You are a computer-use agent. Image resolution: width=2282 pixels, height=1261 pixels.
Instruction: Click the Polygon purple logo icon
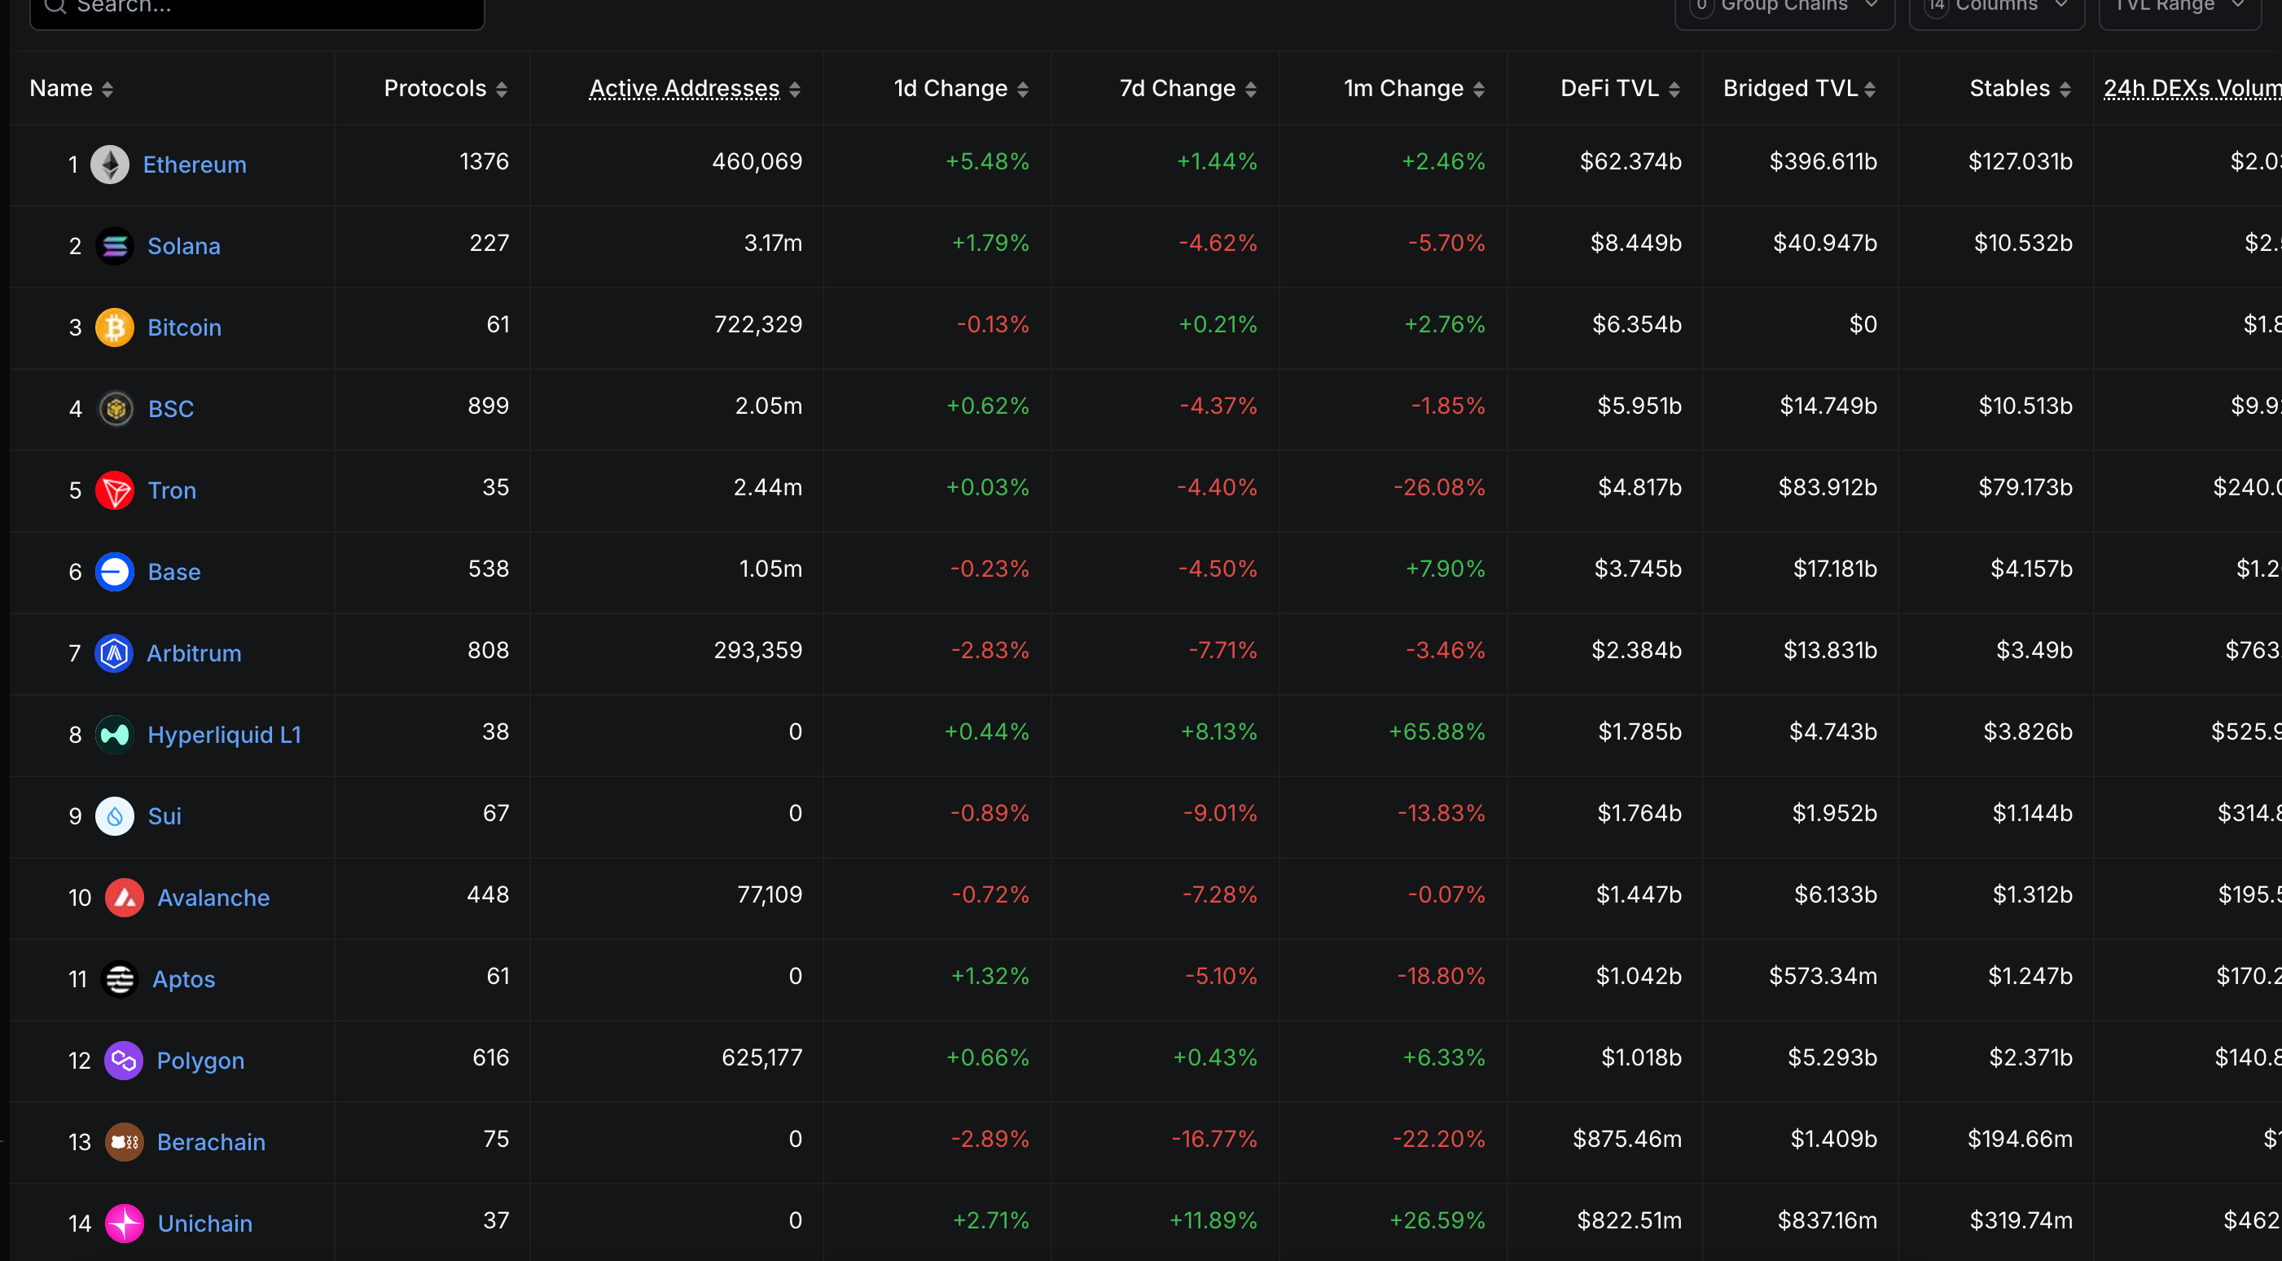123,1061
